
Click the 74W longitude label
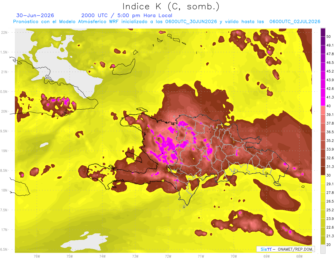[x=102, y=256]
